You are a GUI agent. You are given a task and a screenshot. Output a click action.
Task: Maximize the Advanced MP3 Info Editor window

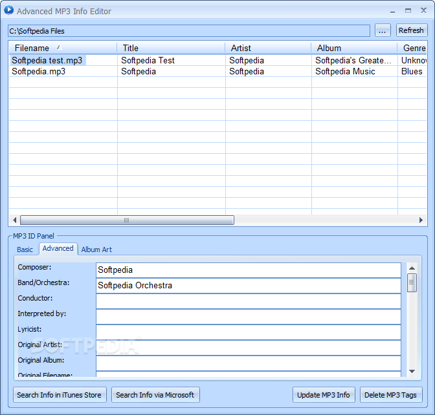click(408, 10)
